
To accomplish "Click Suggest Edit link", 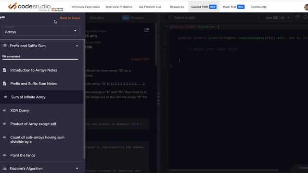I will 140,59.
